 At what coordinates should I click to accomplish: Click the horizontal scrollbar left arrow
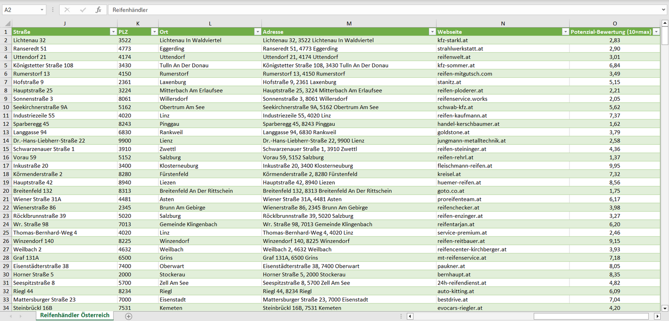coord(410,316)
